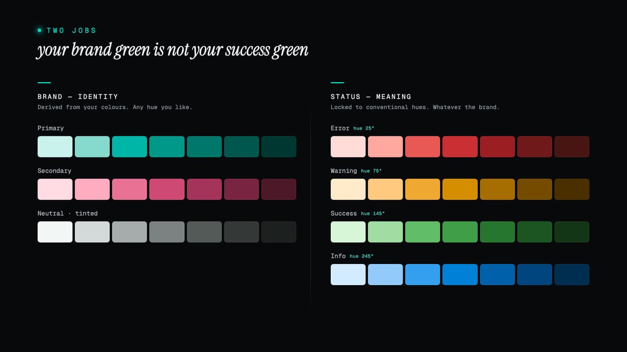Image resolution: width=627 pixels, height=352 pixels.
Task: Pick the bright teal third Primary swatch
Action: pyautogui.click(x=129, y=147)
